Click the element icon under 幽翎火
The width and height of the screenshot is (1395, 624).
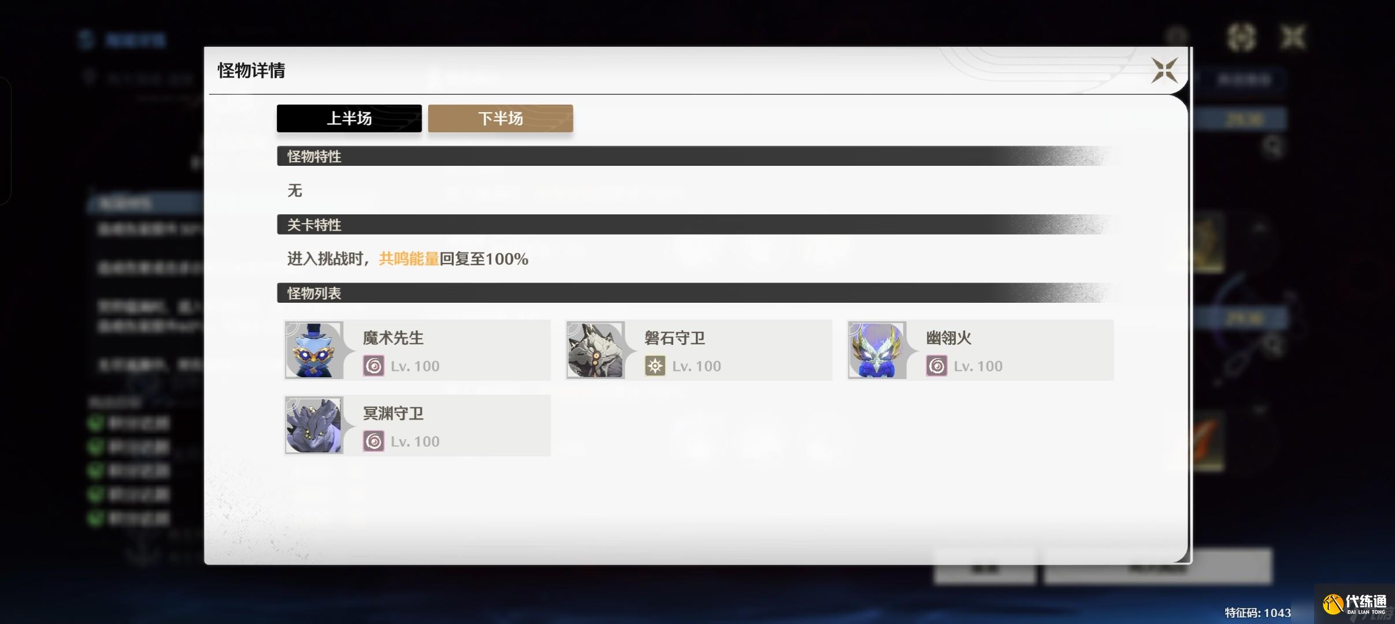(936, 366)
